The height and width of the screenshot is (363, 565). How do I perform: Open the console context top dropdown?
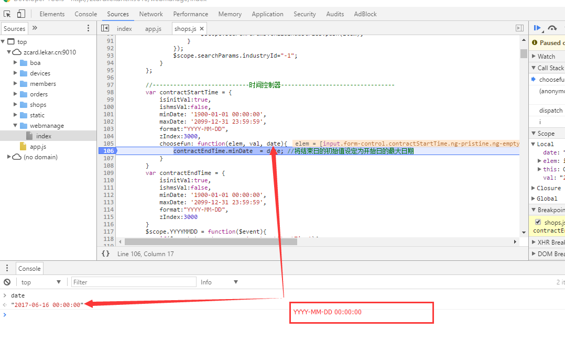pyautogui.click(x=41, y=282)
